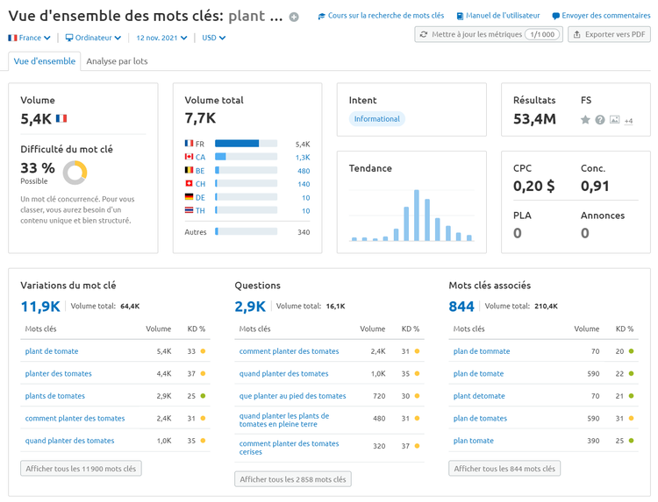Click the FR volume bar

point(246,144)
